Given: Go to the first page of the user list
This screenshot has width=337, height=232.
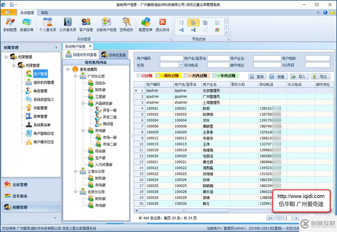Looking at the screenshot, I should (x=270, y=218).
